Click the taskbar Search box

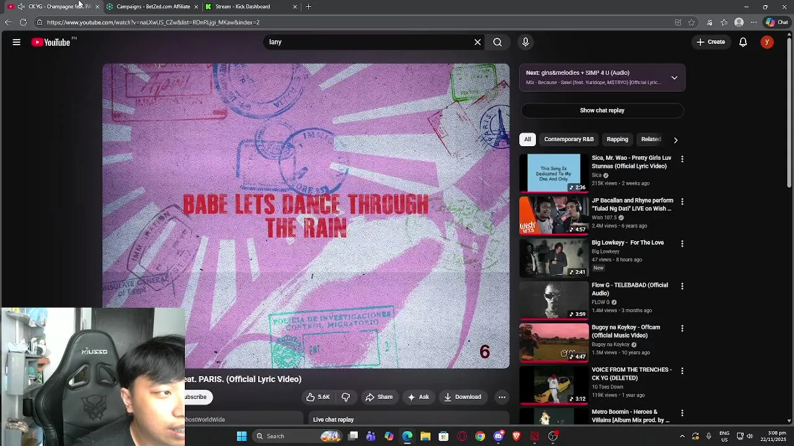point(297,436)
